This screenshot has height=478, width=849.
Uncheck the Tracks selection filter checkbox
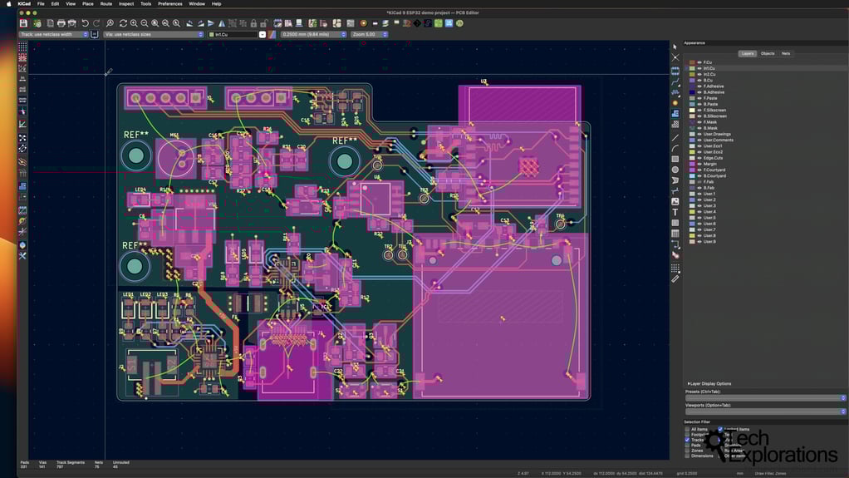[x=687, y=440]
